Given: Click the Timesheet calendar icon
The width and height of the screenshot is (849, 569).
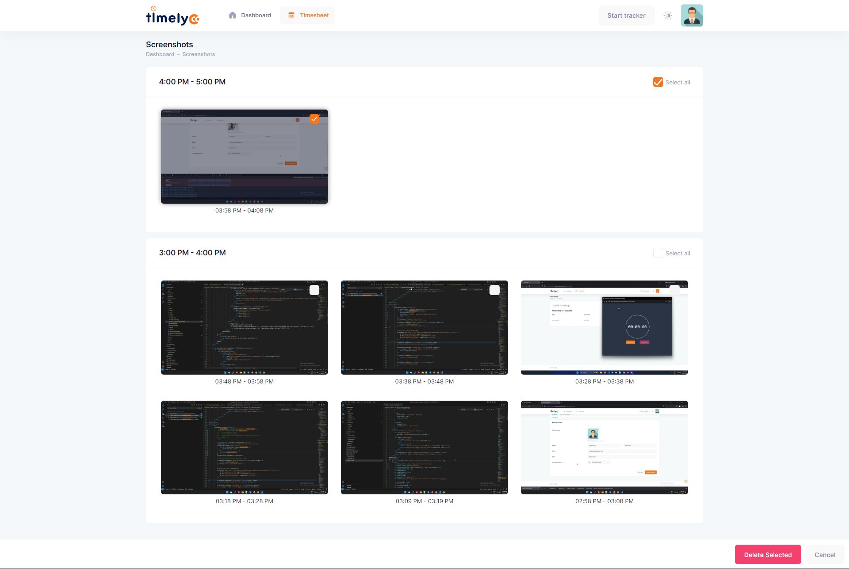Looking at the screenshot, I should click(291, 15).
